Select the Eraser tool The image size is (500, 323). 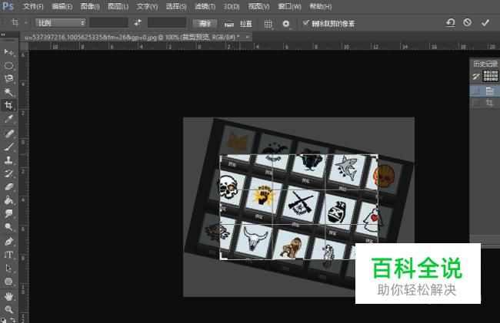[8, 186]
